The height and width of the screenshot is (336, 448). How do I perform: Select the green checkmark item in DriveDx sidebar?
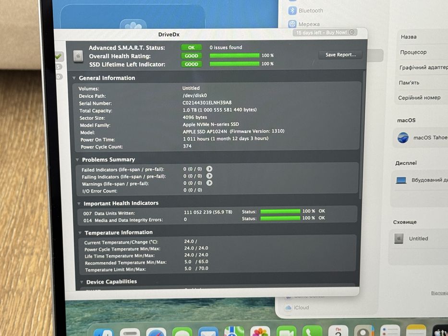click(59, 56)
